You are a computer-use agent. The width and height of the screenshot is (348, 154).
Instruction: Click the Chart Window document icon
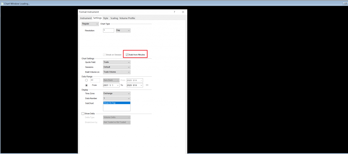(x=2, y=3)
